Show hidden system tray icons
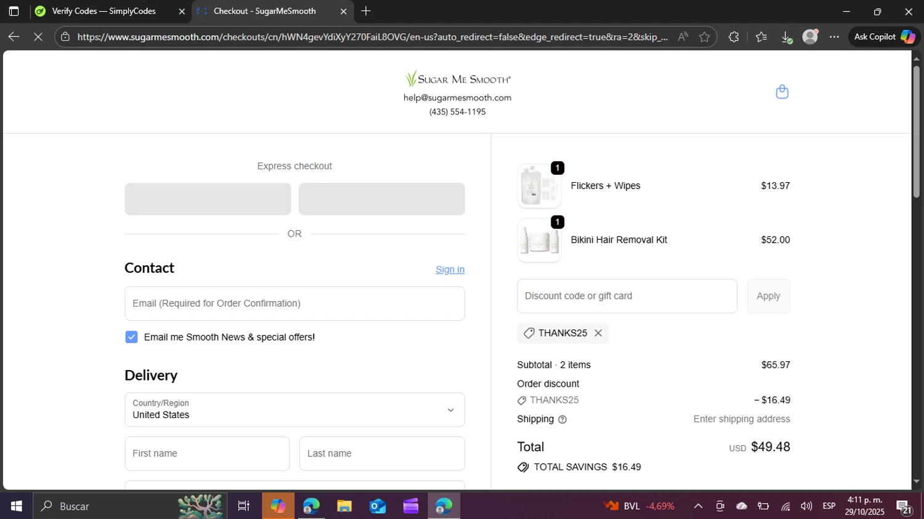Screen dimensions: 924x519 click(x=698, y=506)
